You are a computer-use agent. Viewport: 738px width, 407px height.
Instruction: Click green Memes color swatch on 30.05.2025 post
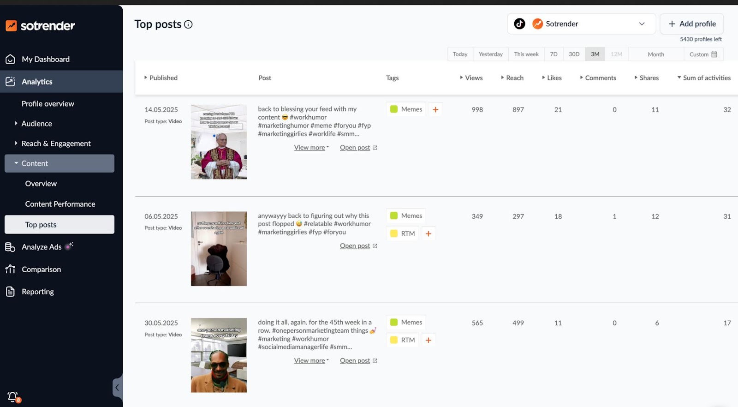click(394, 323)
